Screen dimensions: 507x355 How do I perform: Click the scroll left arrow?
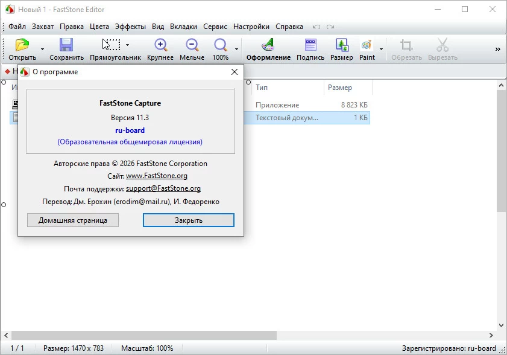[6, 335]
